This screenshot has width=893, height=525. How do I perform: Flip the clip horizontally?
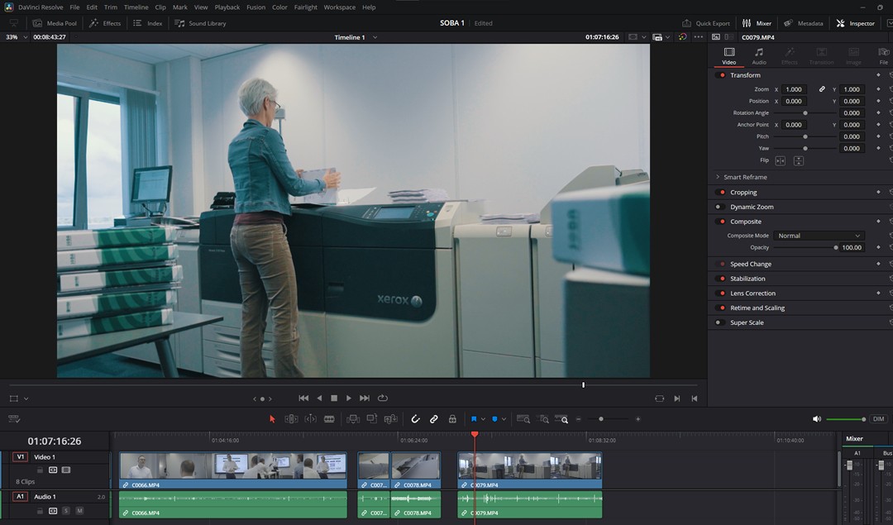pos(780,160)
